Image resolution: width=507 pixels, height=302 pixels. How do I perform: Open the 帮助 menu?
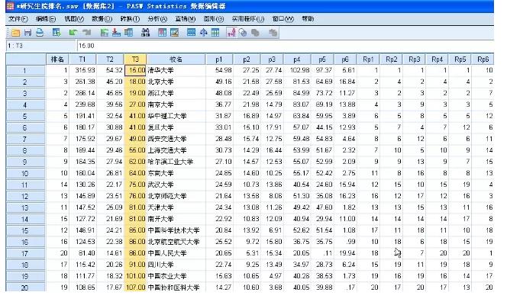[x=308, y=19]
